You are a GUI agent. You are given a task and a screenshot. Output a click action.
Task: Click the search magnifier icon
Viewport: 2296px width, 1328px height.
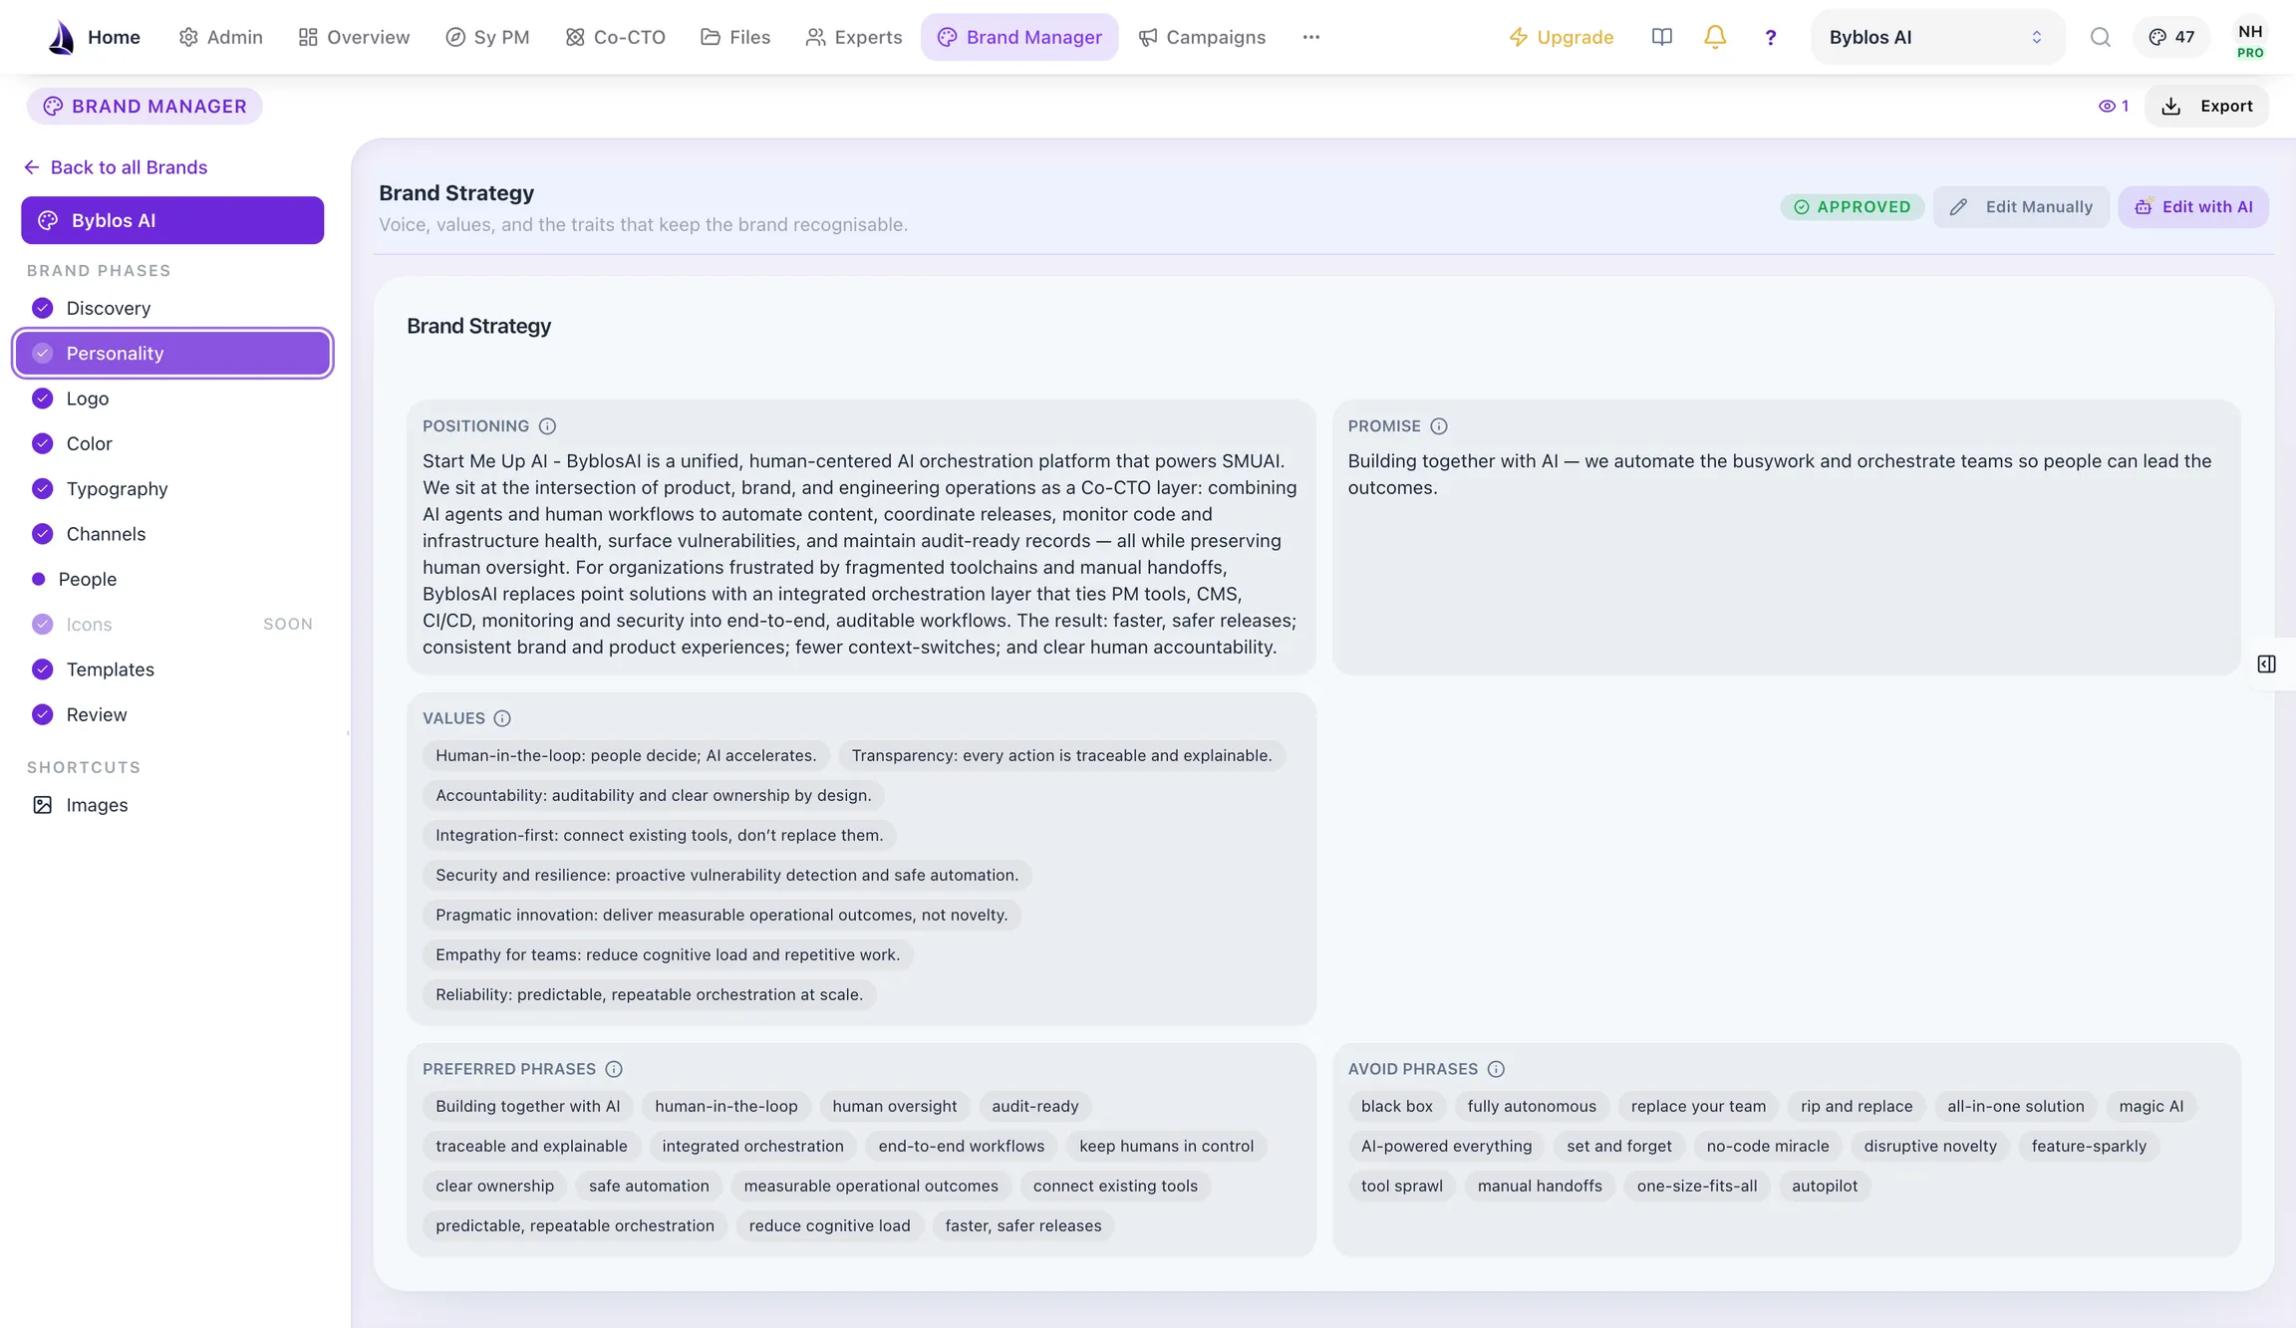(x=2101, y=37)
